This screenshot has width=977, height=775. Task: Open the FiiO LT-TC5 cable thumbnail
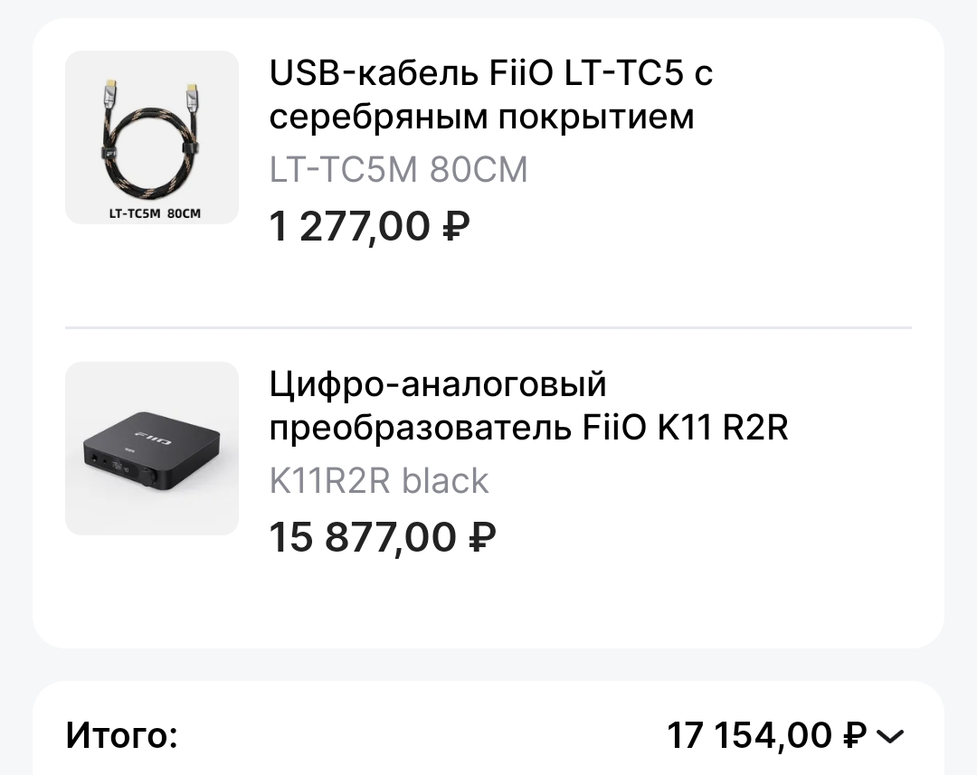[x=152, y=137]
